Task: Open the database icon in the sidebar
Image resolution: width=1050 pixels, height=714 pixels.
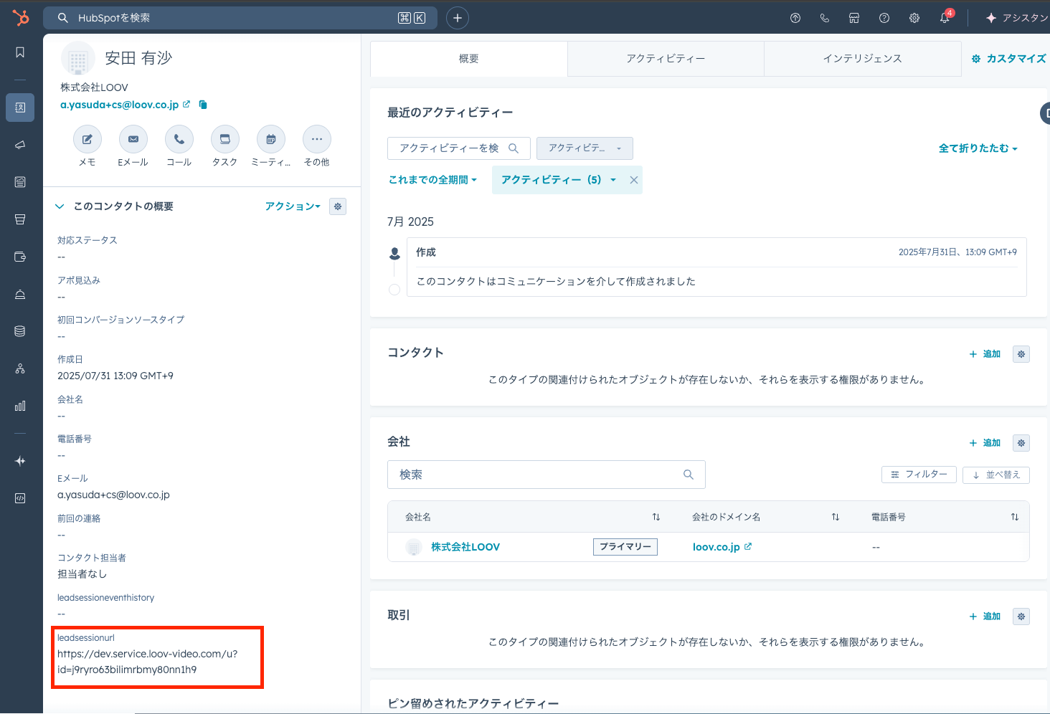Action: [x=20, y=331]
